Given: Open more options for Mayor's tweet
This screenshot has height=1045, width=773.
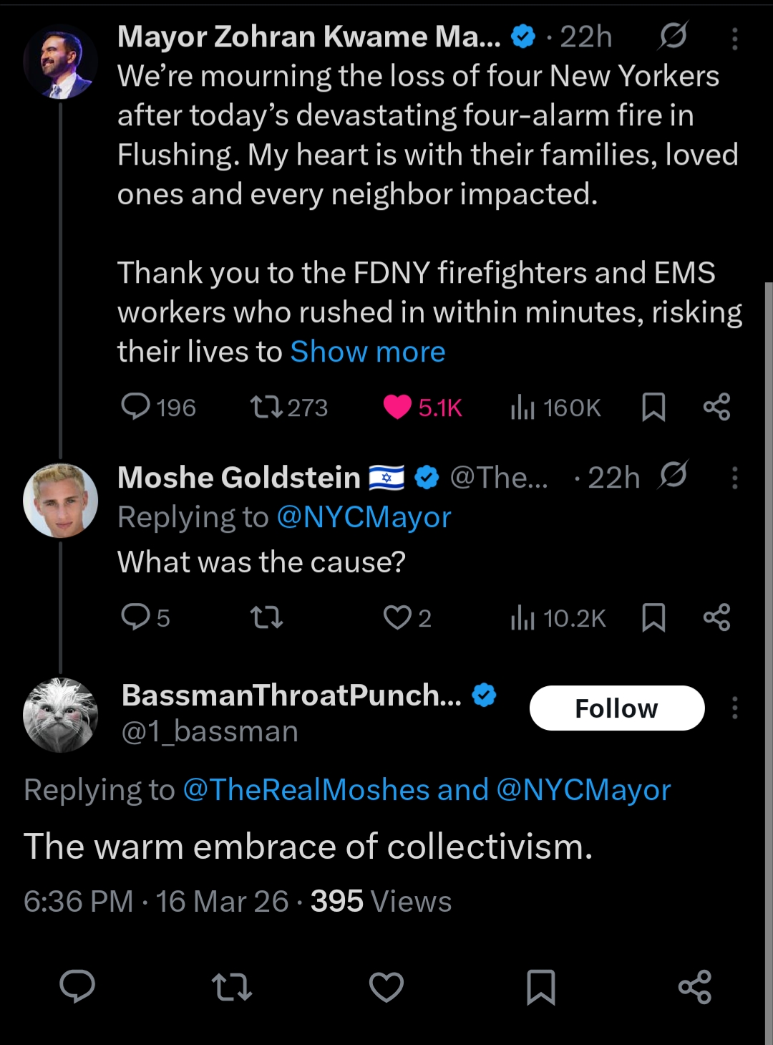Looking at the screenshot, I should click(x=734, y=39).
